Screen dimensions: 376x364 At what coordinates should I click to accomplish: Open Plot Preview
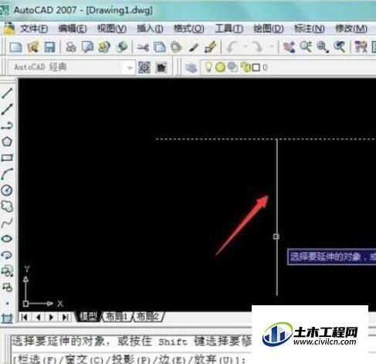(x=87, y=47)
